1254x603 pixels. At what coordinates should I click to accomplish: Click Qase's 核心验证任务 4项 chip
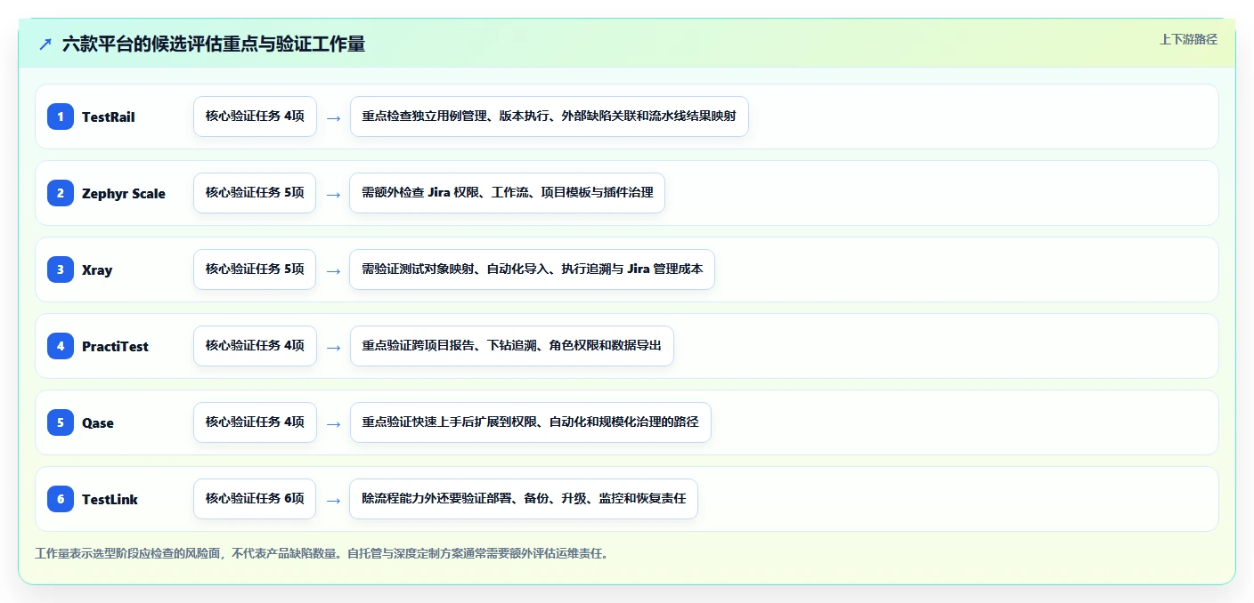(255, 422)
